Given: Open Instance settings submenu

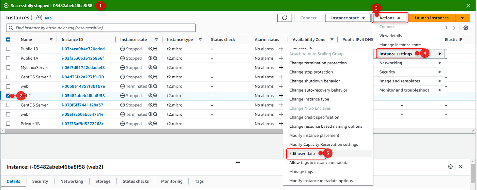Looking at the screenshot, I should pos(409,54).
